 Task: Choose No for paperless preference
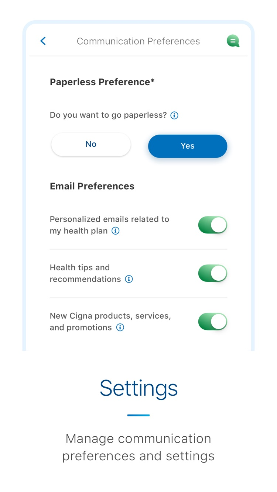[91, 144]
